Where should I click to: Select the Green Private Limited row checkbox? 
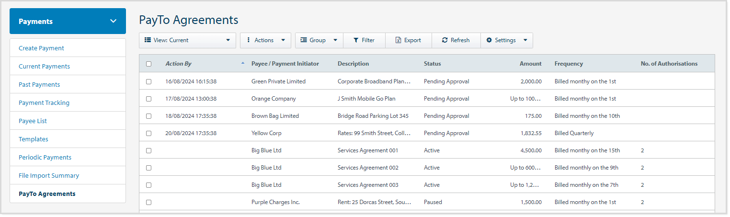click(148, 82)
